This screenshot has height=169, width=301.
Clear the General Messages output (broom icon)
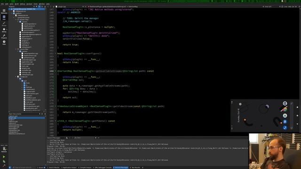point(67,138)
